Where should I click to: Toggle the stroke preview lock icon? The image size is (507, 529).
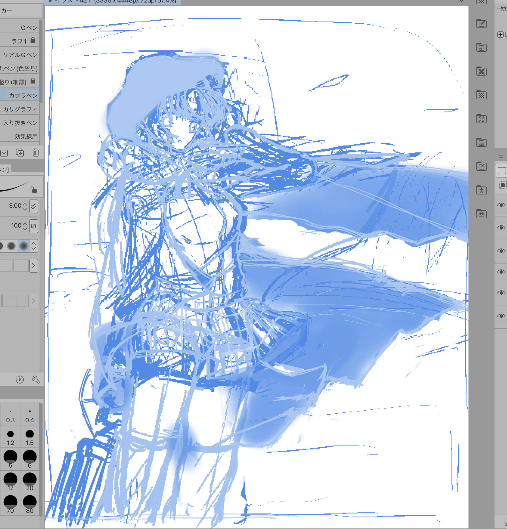tap(33, 189)
